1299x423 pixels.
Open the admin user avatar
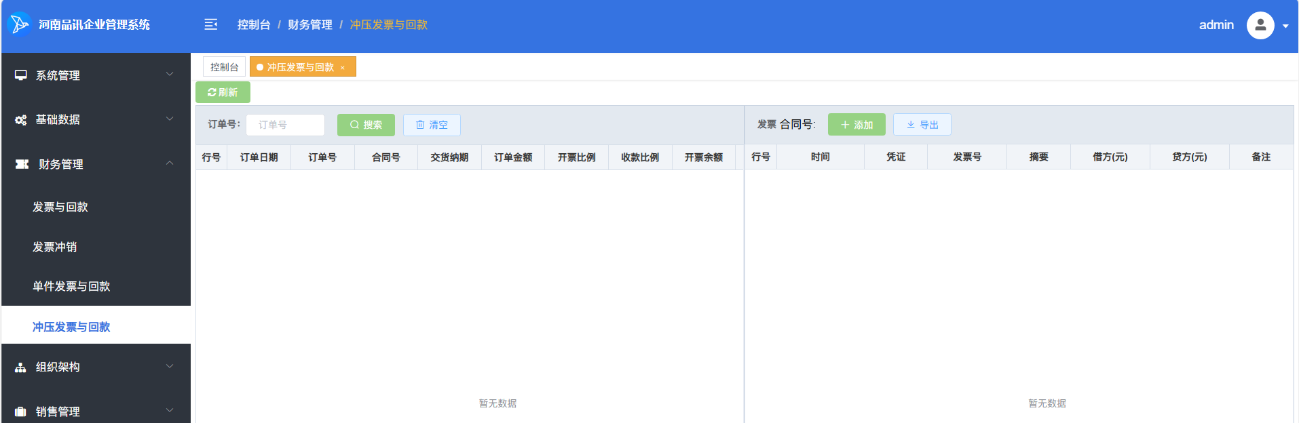[1260, 25]
